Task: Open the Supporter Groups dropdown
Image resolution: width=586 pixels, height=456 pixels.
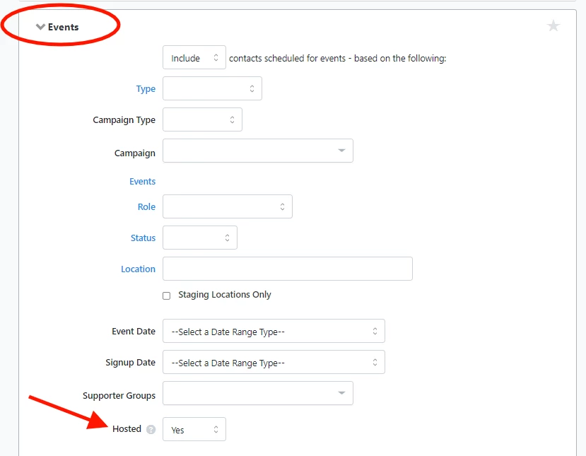Action: coord(257,393)
